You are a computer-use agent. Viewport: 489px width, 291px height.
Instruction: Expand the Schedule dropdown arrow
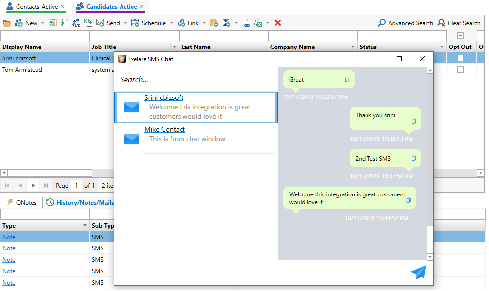point(172,23)
